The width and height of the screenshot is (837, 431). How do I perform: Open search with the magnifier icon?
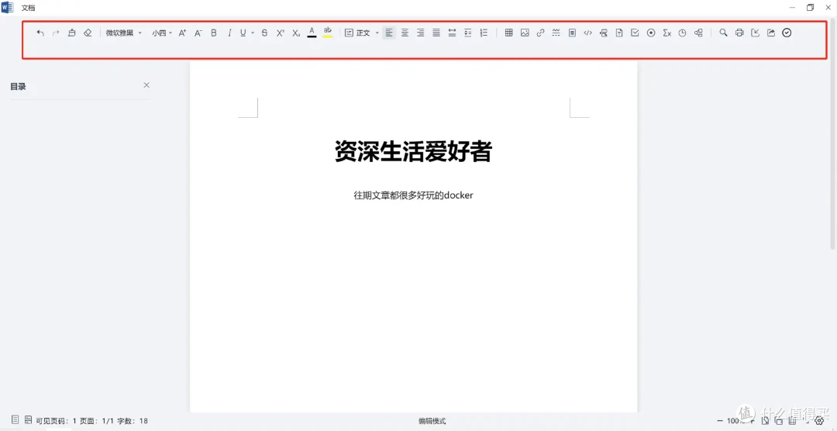pyautogui.click(x=723, y=33)
